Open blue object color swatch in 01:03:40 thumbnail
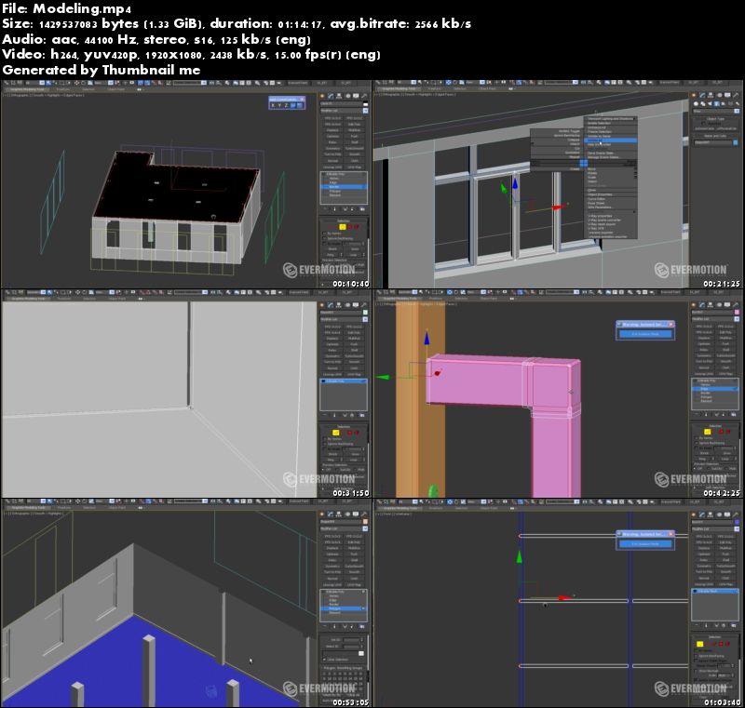 click(737, 522)
